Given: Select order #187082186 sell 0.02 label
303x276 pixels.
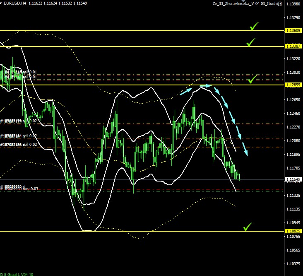Looking at the screenshot, I should tap(19, 144).
